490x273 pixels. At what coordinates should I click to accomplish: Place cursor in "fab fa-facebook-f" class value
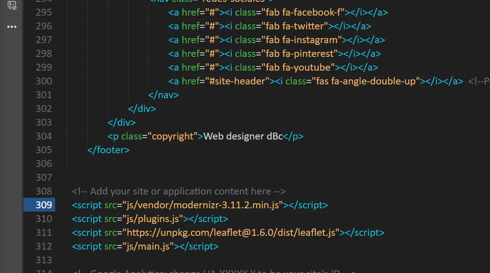(x=303, y=12)
